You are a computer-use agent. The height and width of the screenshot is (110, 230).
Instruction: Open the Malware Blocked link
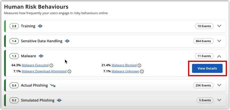(x=124, y=65)
